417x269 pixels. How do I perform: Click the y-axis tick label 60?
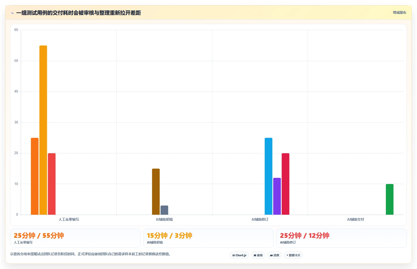coord(16,30)
